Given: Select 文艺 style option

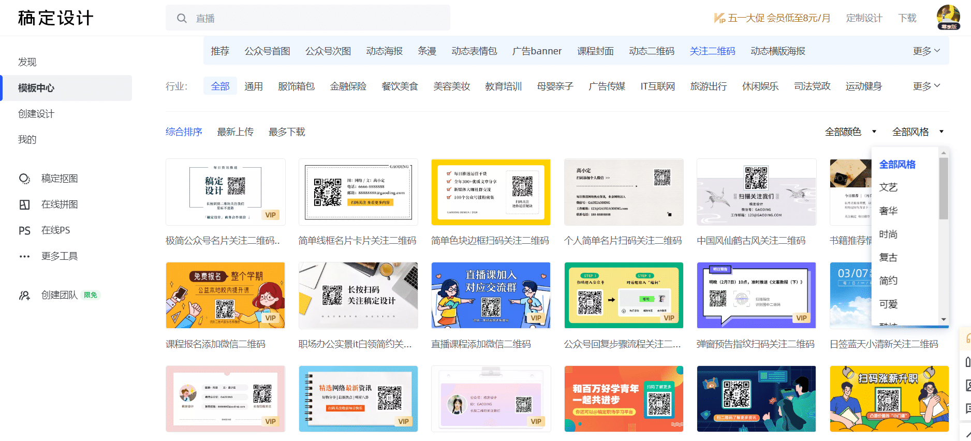Looking at the screenshot, I should pyautogui.click(x=888, y=187).
